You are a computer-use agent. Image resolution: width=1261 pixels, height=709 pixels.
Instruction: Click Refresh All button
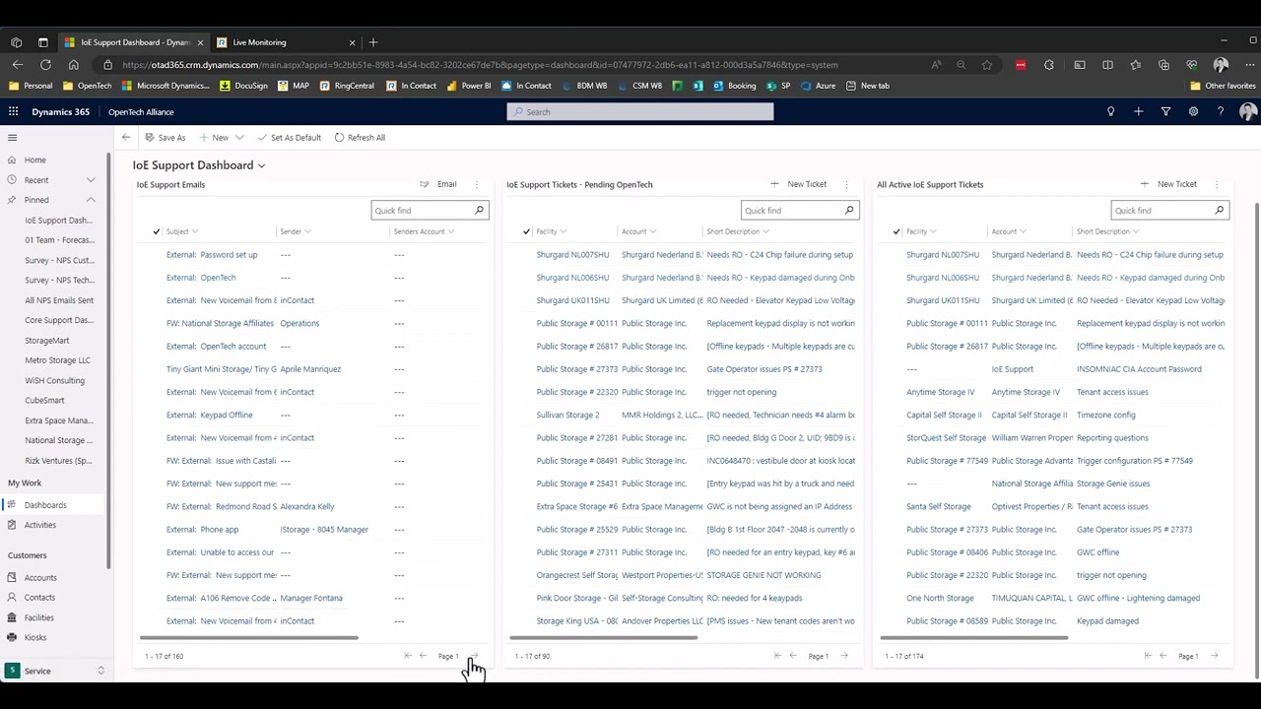(360, 138)
